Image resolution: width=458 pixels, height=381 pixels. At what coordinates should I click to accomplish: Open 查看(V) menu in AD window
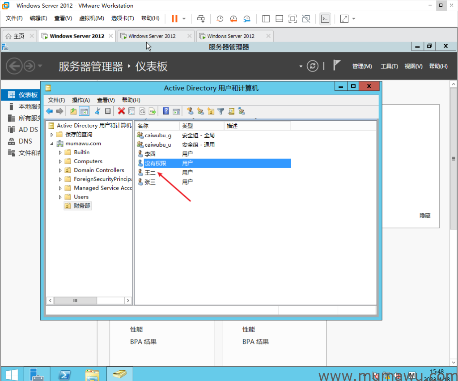(x=106, y=100)
